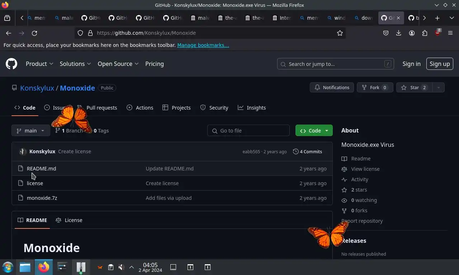Jump to Readme from About sidebar

356,159
